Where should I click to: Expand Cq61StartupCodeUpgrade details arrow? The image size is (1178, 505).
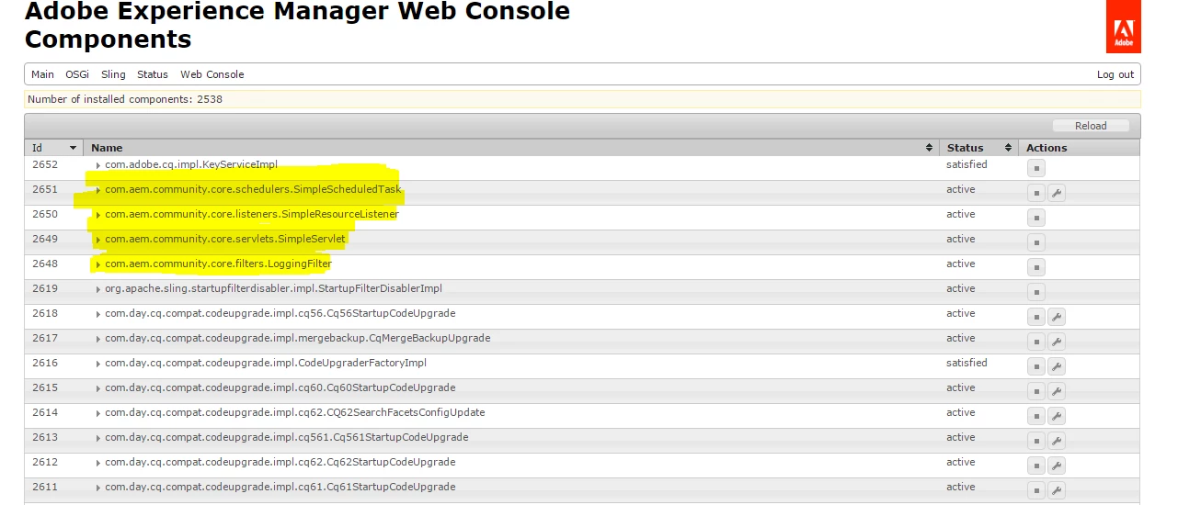[98, 488]
